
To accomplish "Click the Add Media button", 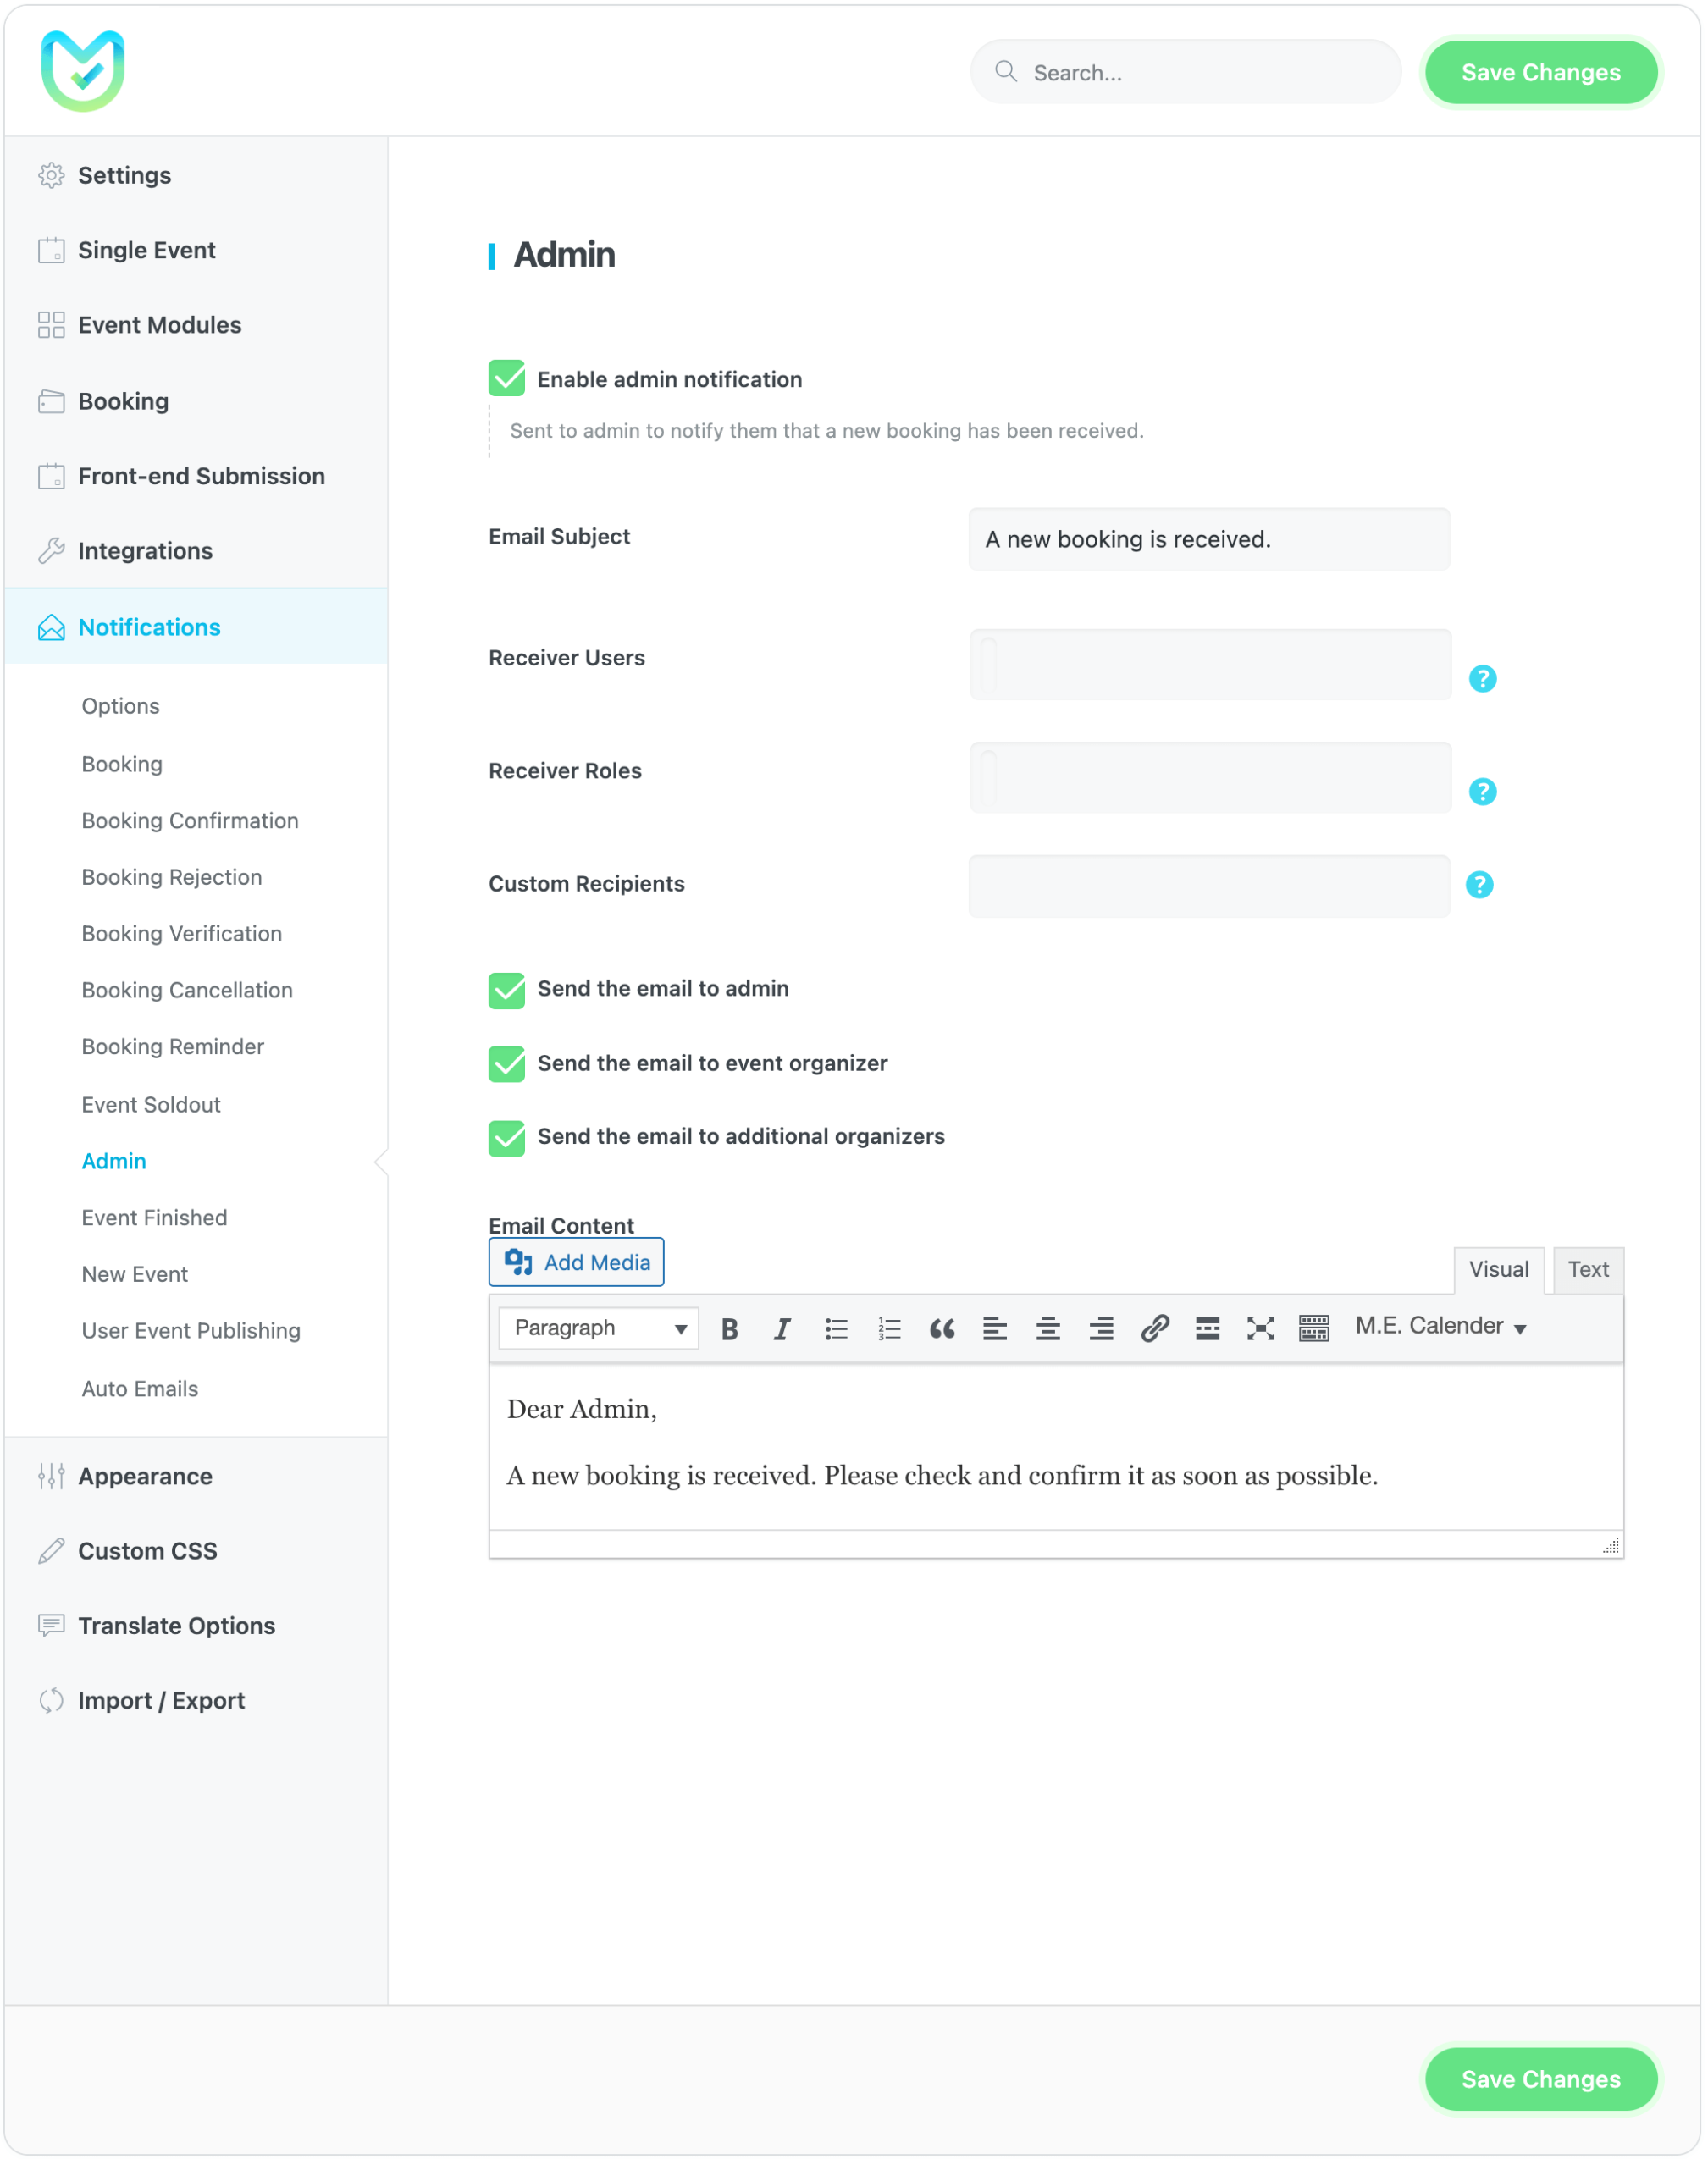I will coord(576,1262).
